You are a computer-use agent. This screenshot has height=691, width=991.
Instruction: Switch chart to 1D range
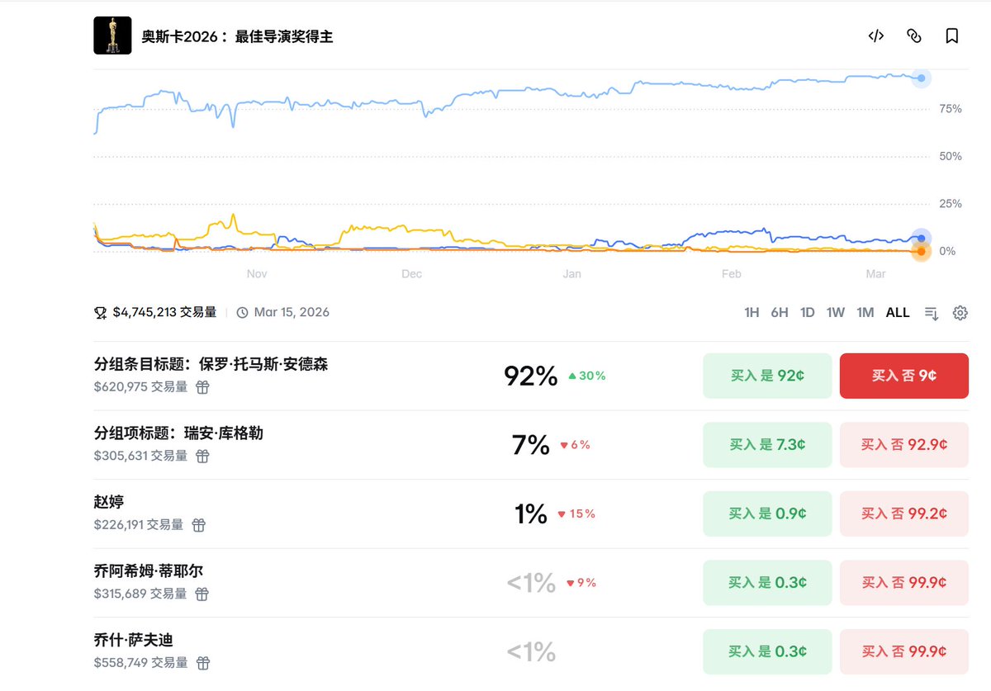point(808,313)
